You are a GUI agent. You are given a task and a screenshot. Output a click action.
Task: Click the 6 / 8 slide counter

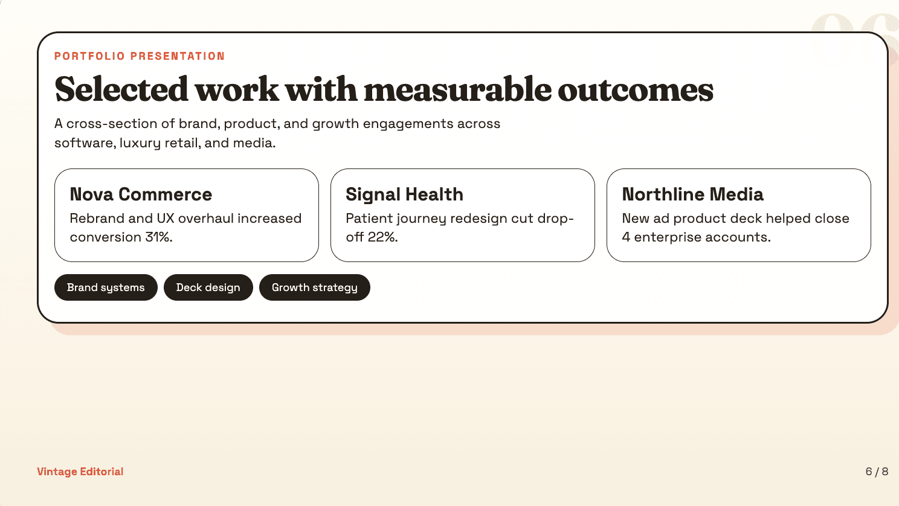877,472
